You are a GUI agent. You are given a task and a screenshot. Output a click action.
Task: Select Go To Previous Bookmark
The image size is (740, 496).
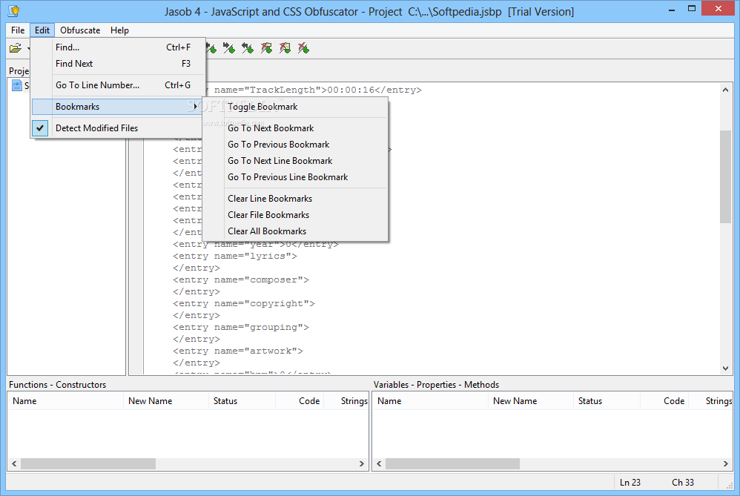pyautogui.click(x=295, y=145)
